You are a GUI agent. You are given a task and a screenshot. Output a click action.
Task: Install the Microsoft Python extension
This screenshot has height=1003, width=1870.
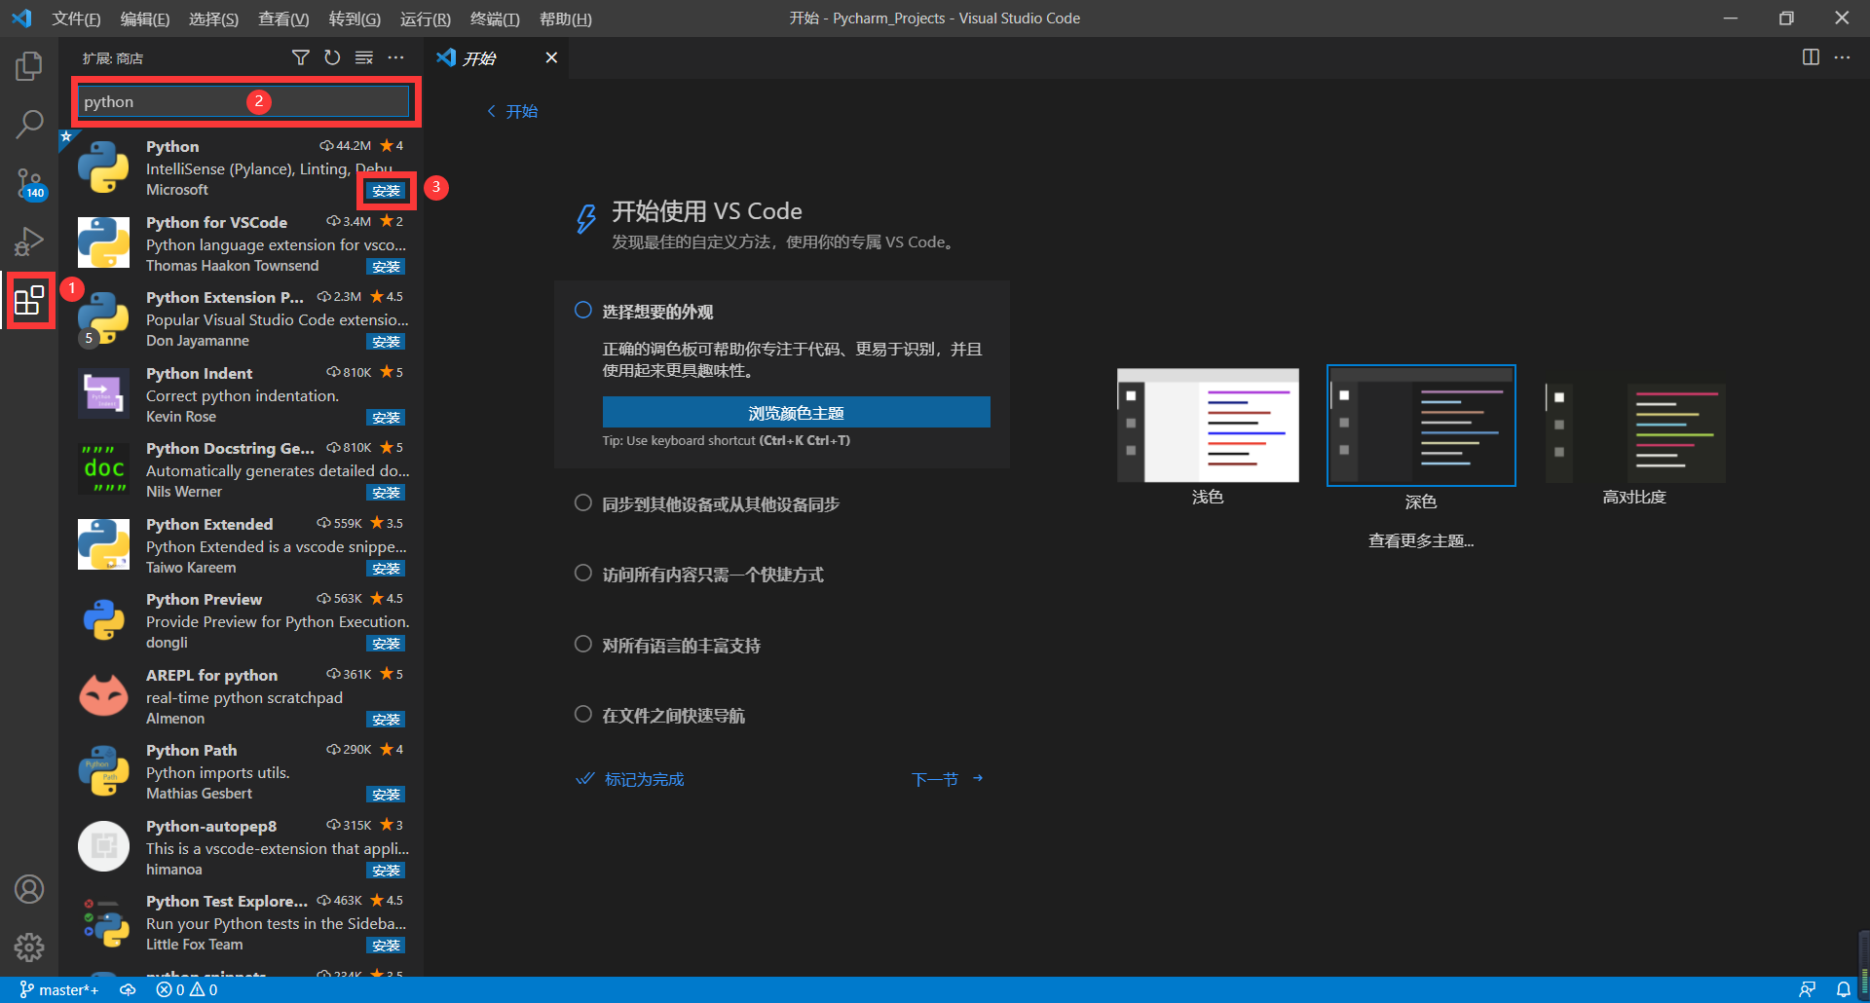pos(386,191)
